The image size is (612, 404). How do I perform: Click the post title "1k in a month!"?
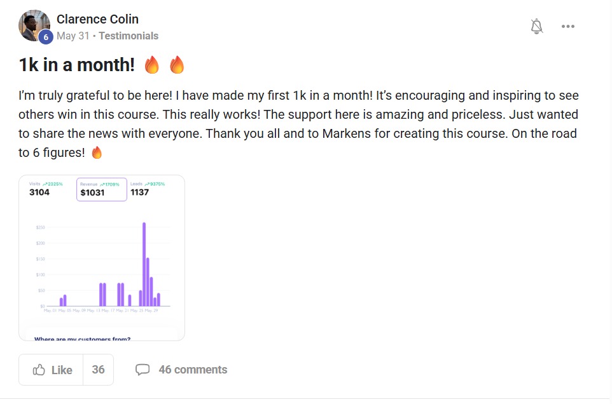(76, 65)
